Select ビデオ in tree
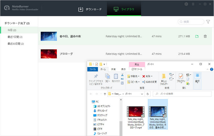This screenshot has height=136, width=214. 98,129
